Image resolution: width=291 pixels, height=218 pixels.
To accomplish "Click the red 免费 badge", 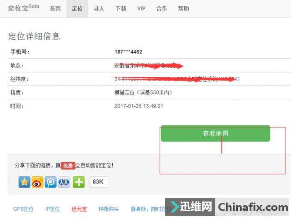I will click(68, 165).
